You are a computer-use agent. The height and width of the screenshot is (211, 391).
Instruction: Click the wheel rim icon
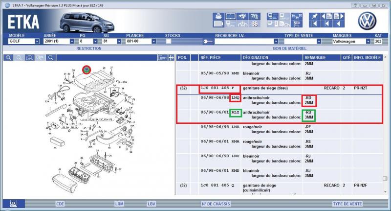point(254,24)
